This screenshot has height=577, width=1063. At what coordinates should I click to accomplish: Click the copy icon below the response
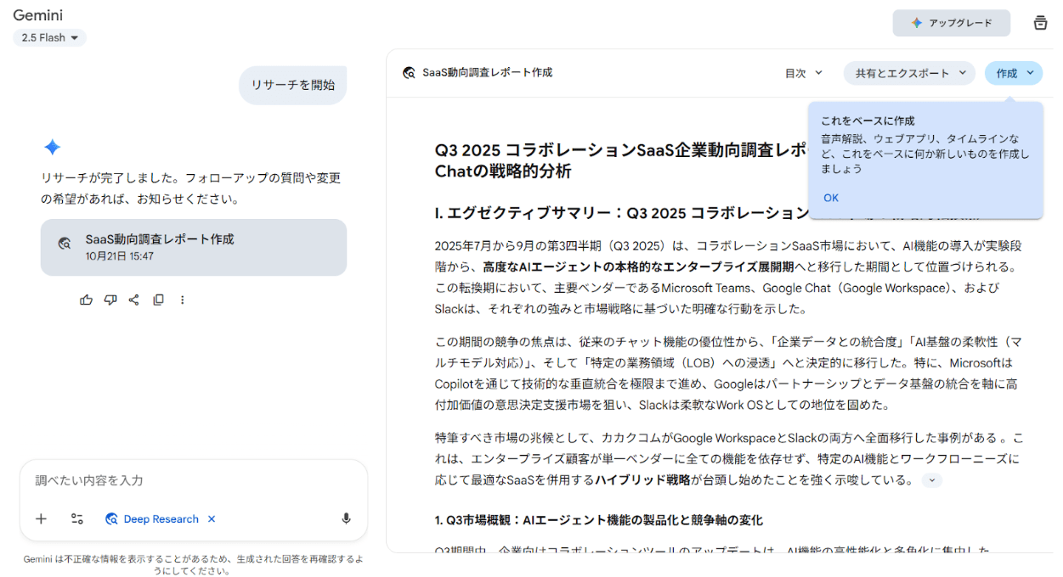click(158, 300)
